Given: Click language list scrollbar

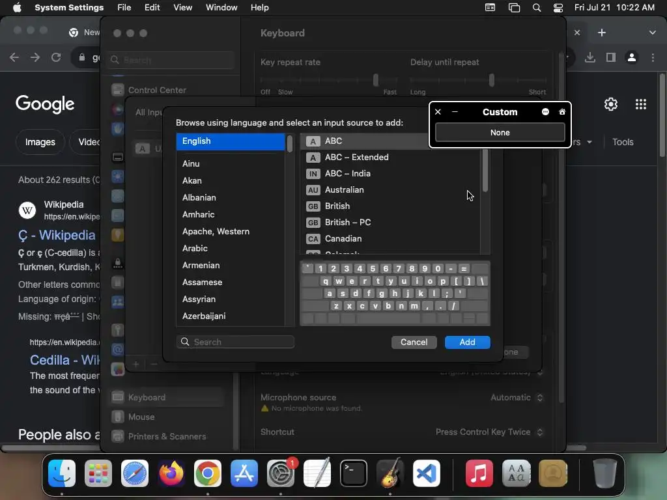Looking at the screenshot, I should [x=290, y=144].
